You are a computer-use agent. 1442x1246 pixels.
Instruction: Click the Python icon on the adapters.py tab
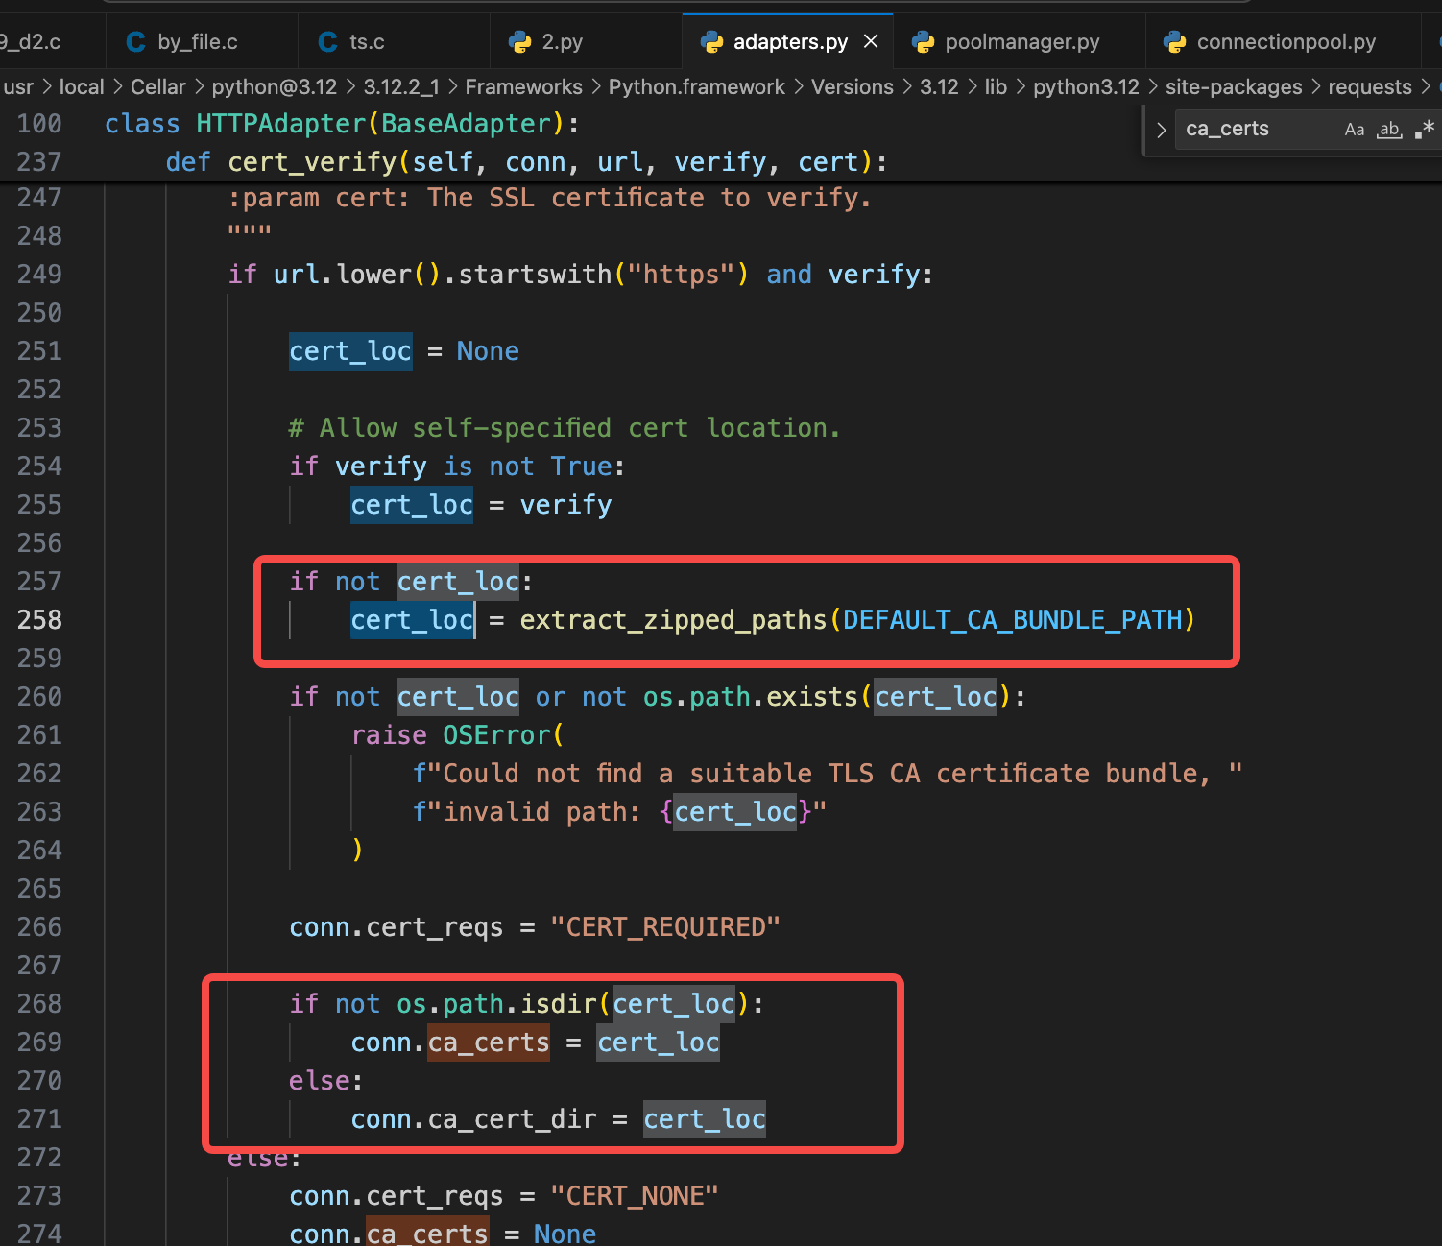pyautogui.click(x=712, y=41)
